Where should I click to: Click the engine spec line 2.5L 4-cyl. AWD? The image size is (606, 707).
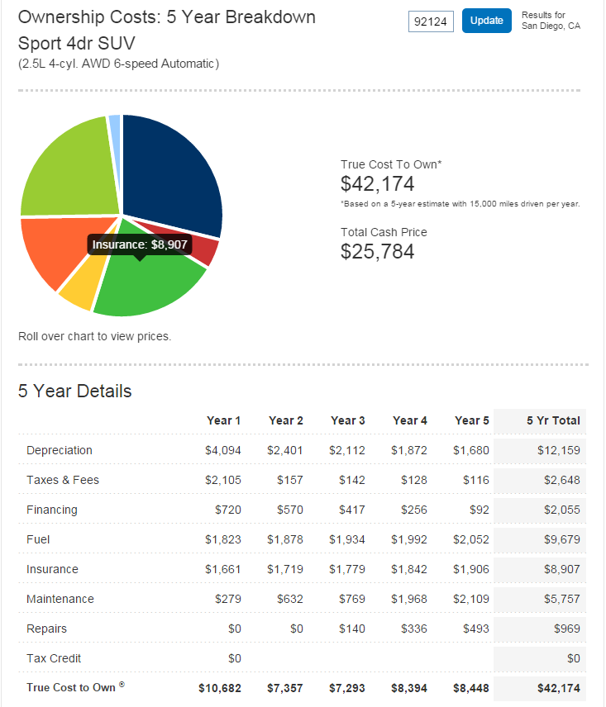coord(119,64)
